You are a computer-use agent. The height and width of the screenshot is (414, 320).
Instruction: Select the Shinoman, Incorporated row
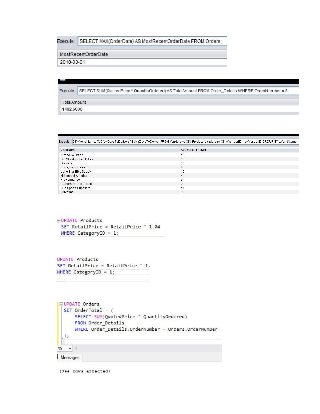[179, 184]
